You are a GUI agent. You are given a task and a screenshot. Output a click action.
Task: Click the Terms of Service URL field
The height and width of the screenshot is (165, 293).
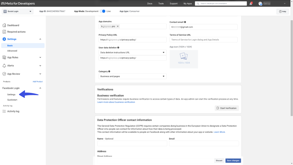[204, 40]
